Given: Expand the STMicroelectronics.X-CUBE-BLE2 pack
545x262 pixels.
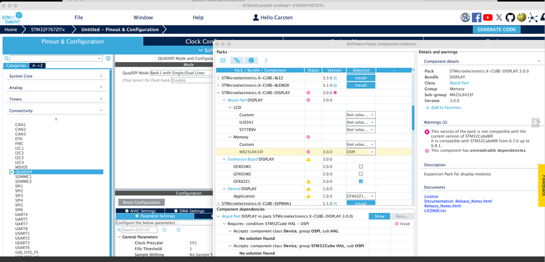Looking at the screenshot, I should click(218, 78).
